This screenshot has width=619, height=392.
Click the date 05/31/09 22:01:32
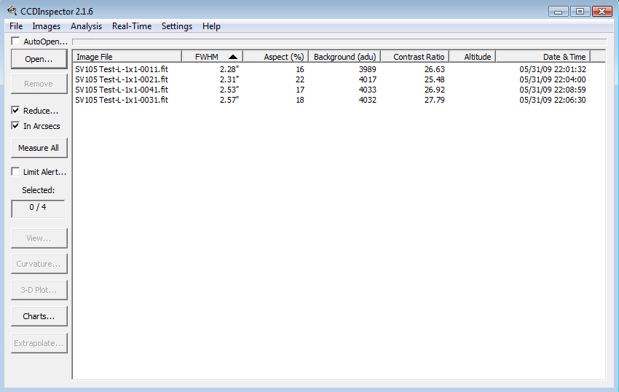(x=553, y=69)
